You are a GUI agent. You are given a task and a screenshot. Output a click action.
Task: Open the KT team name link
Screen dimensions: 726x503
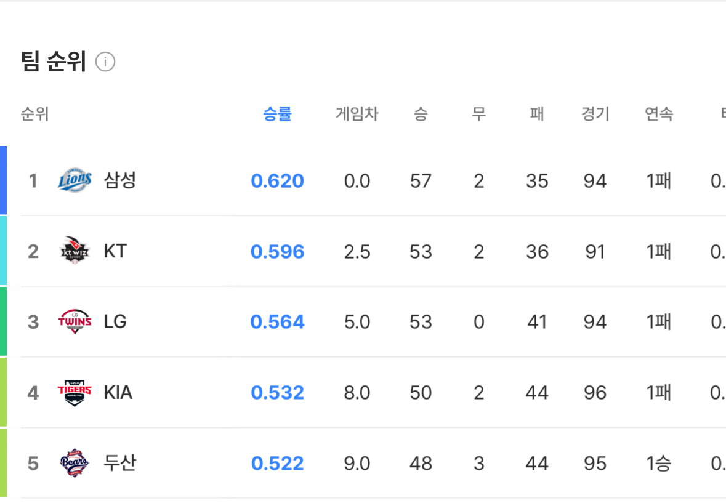[x=115, y=251]
